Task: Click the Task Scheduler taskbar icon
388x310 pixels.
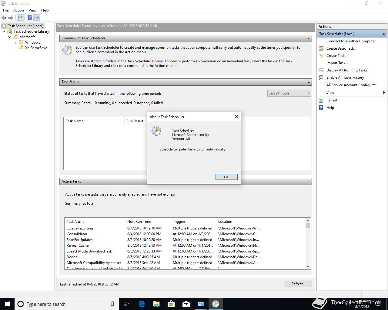Action: pyautogui.click(x=216, y=304)
